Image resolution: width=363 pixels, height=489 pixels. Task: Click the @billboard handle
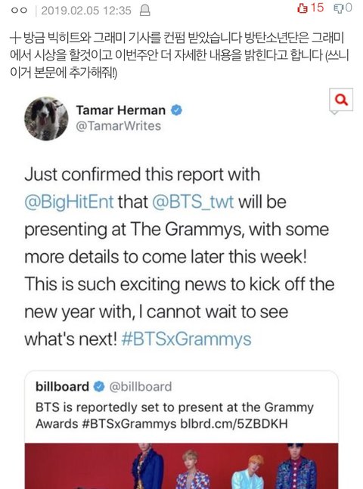pos(141,387)
